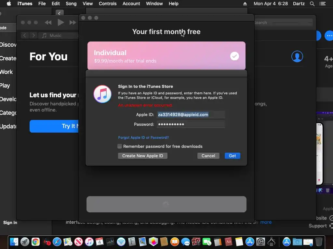Click the blue Get button
This screenshot has height=249, width=333.
click(232, 156)
